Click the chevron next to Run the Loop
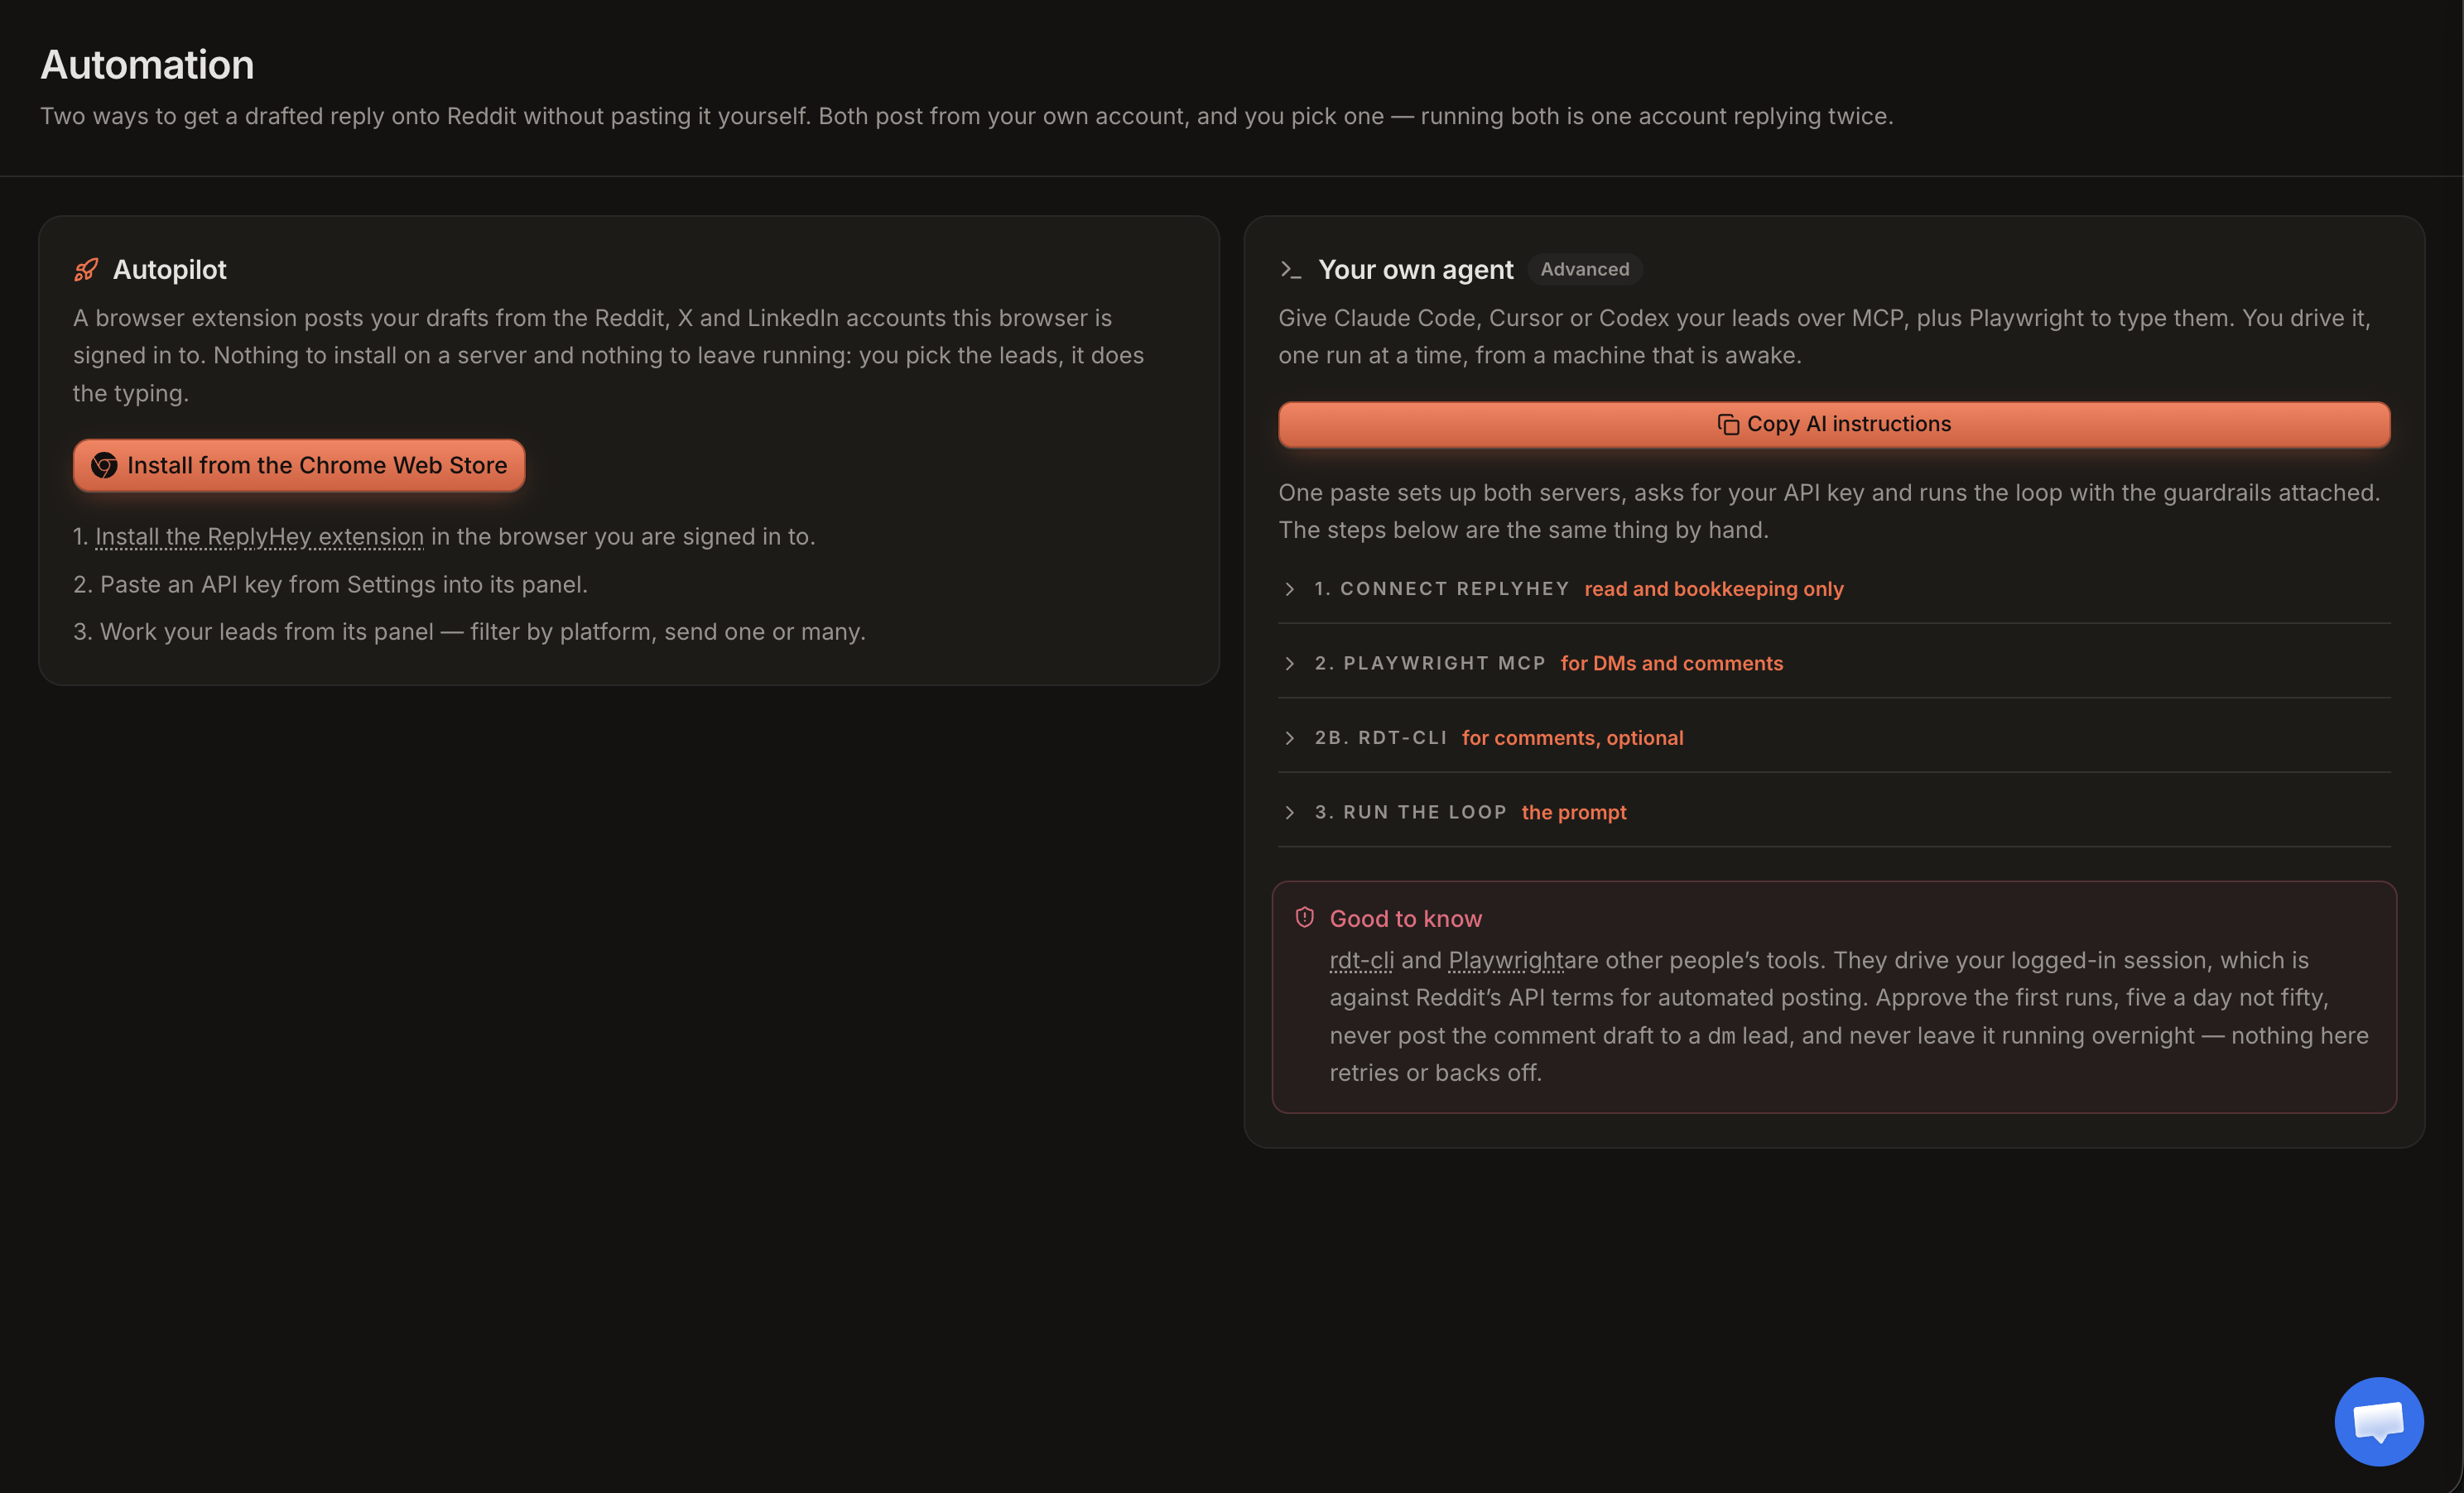2464x1493 pixels. pyautogui.click(x=1290, y=813)
